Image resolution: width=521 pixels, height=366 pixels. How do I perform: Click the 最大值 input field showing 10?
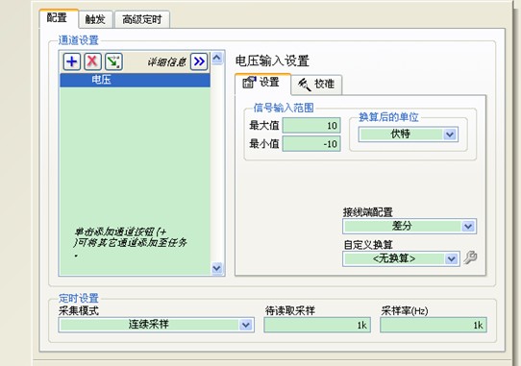coord(311,126)
